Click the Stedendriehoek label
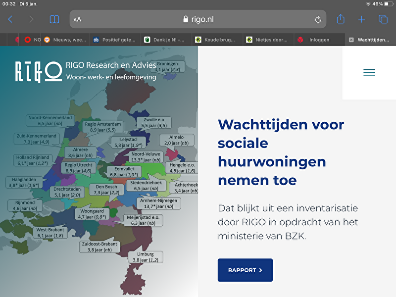The image size is (396, 297). click(146, 185)
